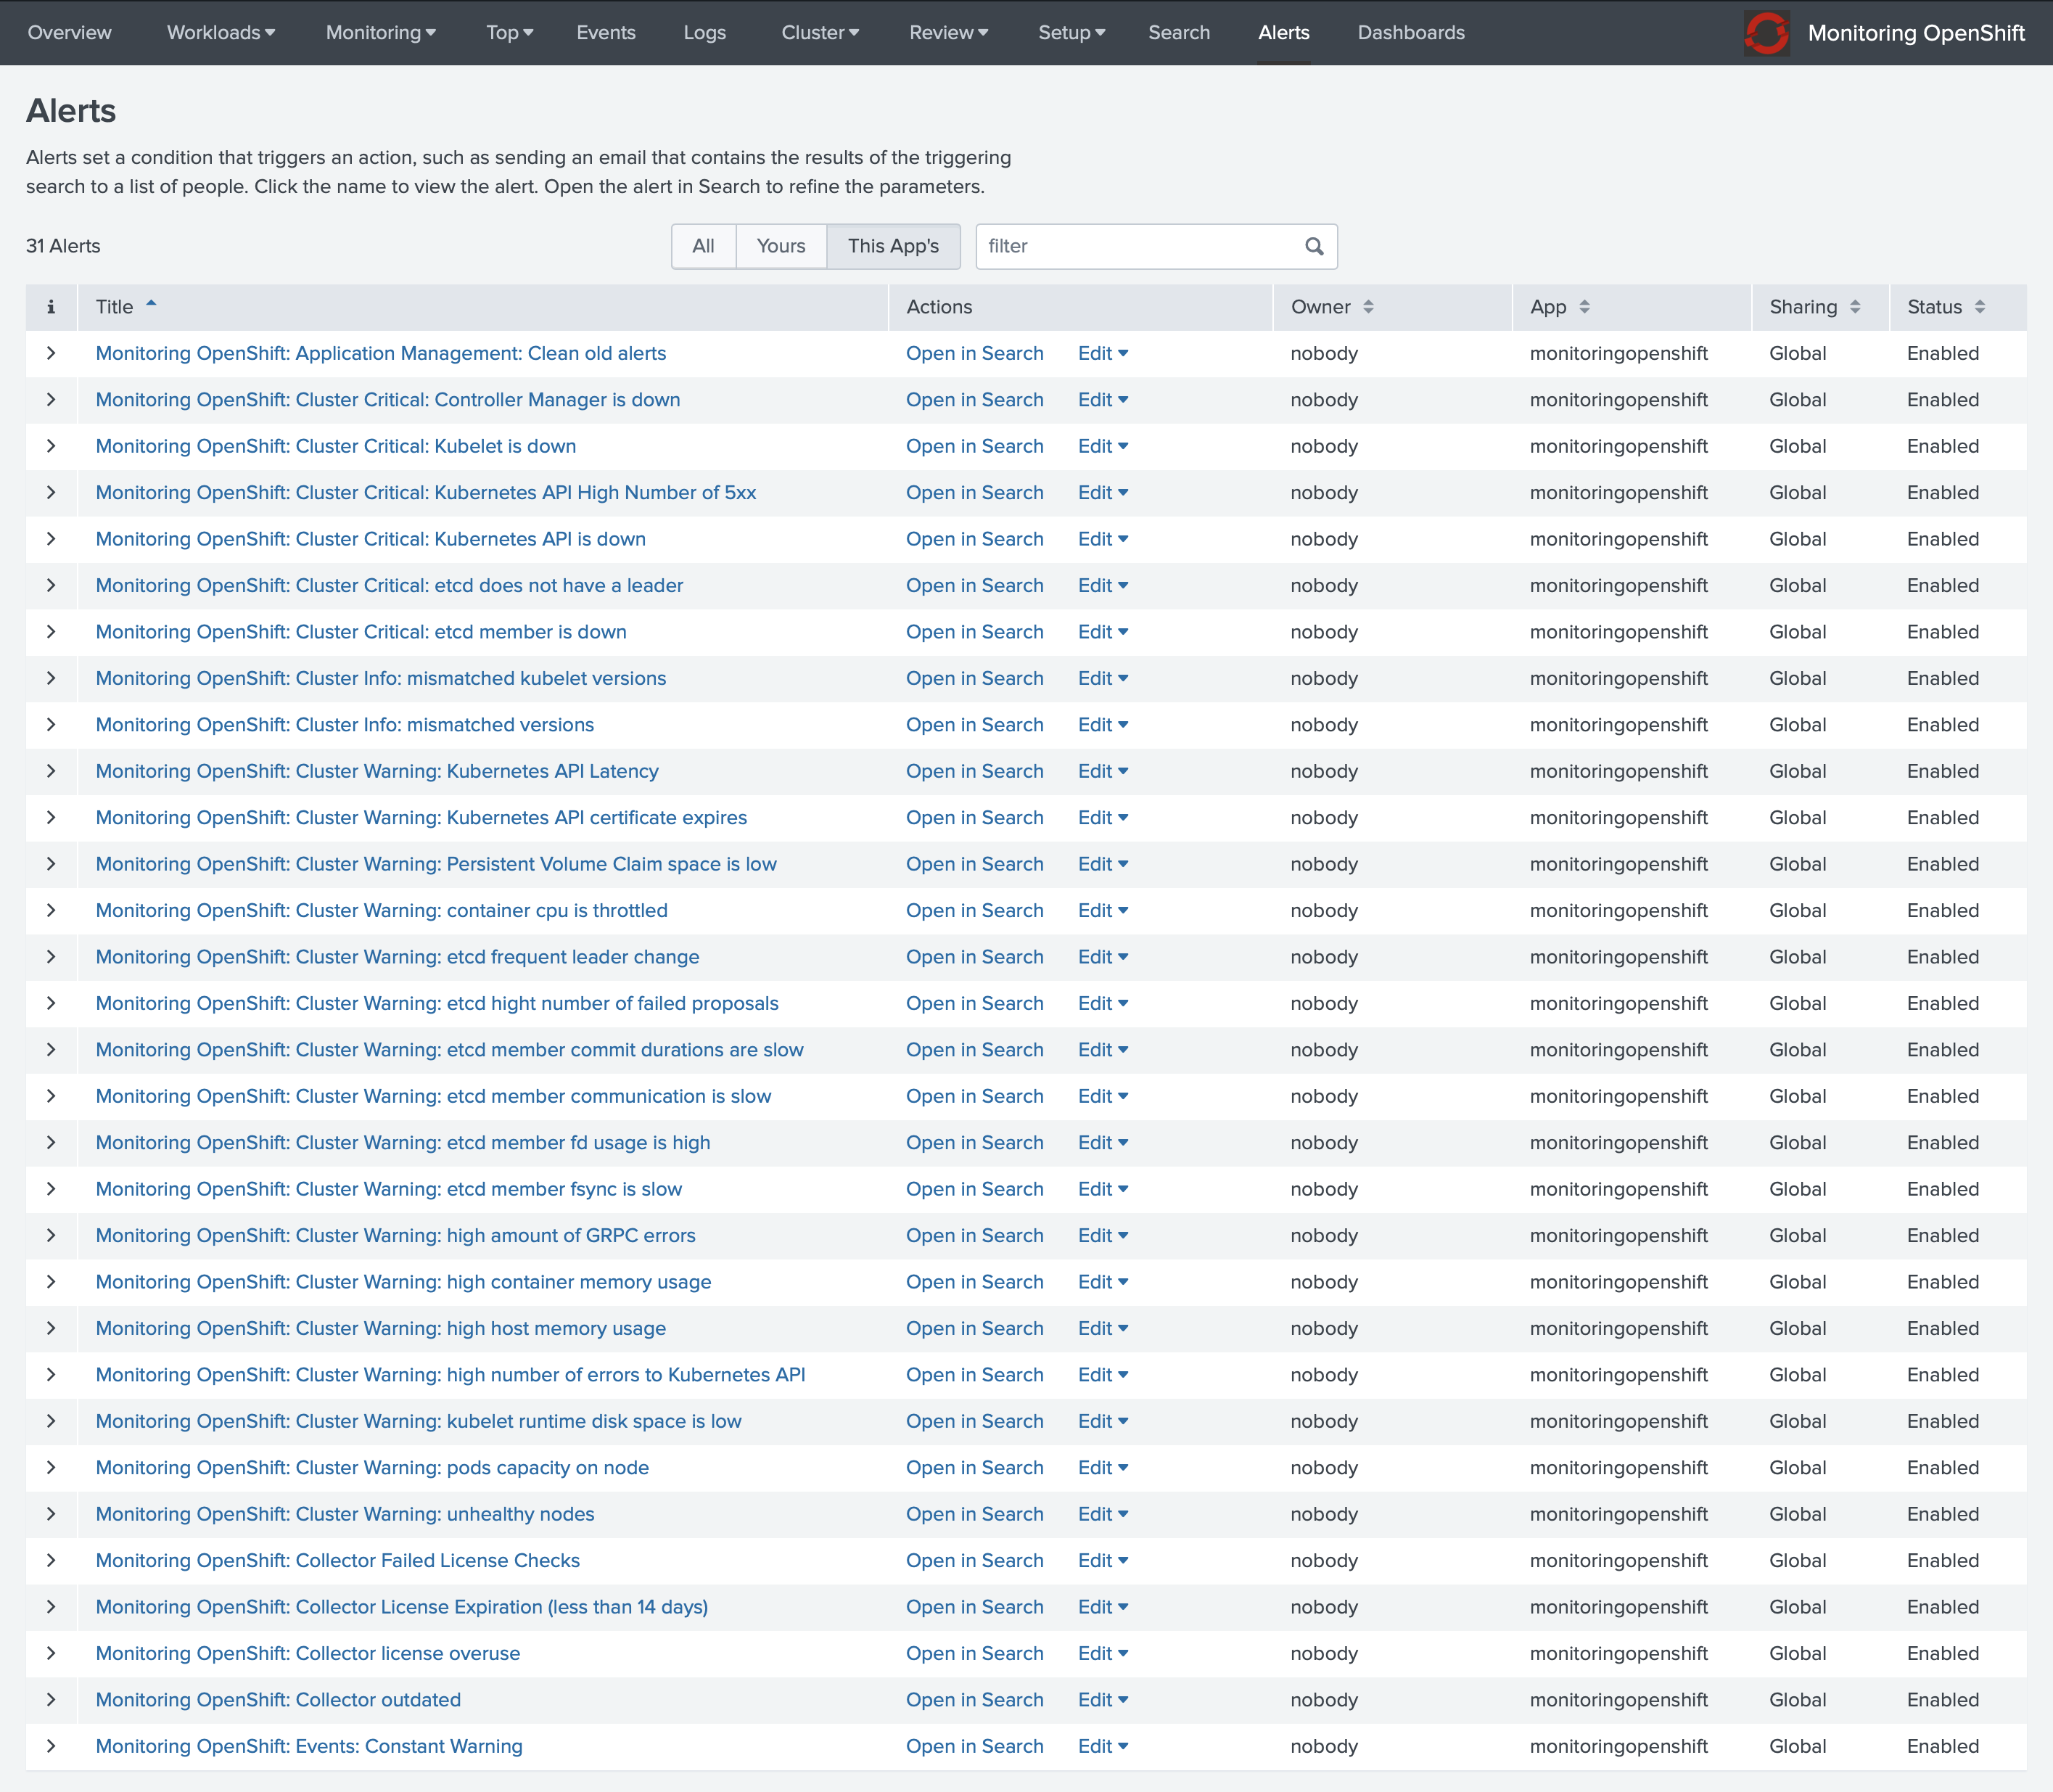Open Edit dropdown for Collector license overuse
The image size is (2053, 1792).
(x=1103, y=1653)
